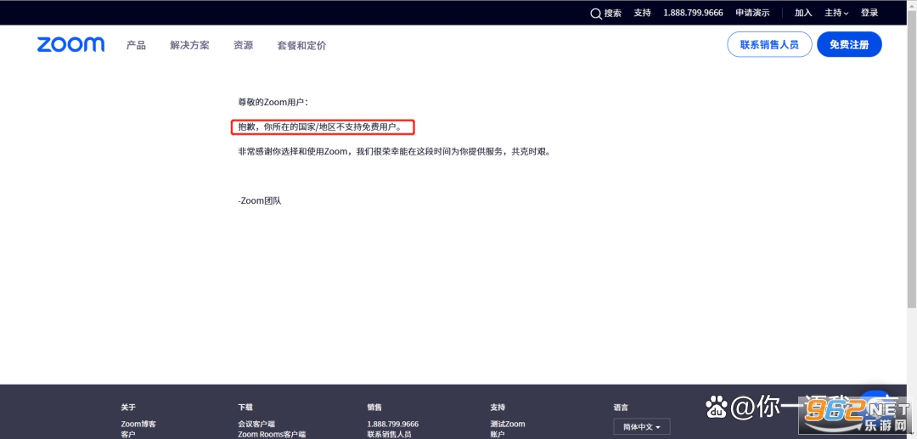Expand the 简体中文 language dropdown

click(x=642, y=427)
